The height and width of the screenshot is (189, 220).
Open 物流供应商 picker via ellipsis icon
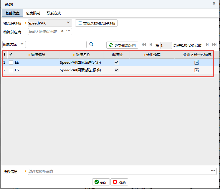point(68,31)
